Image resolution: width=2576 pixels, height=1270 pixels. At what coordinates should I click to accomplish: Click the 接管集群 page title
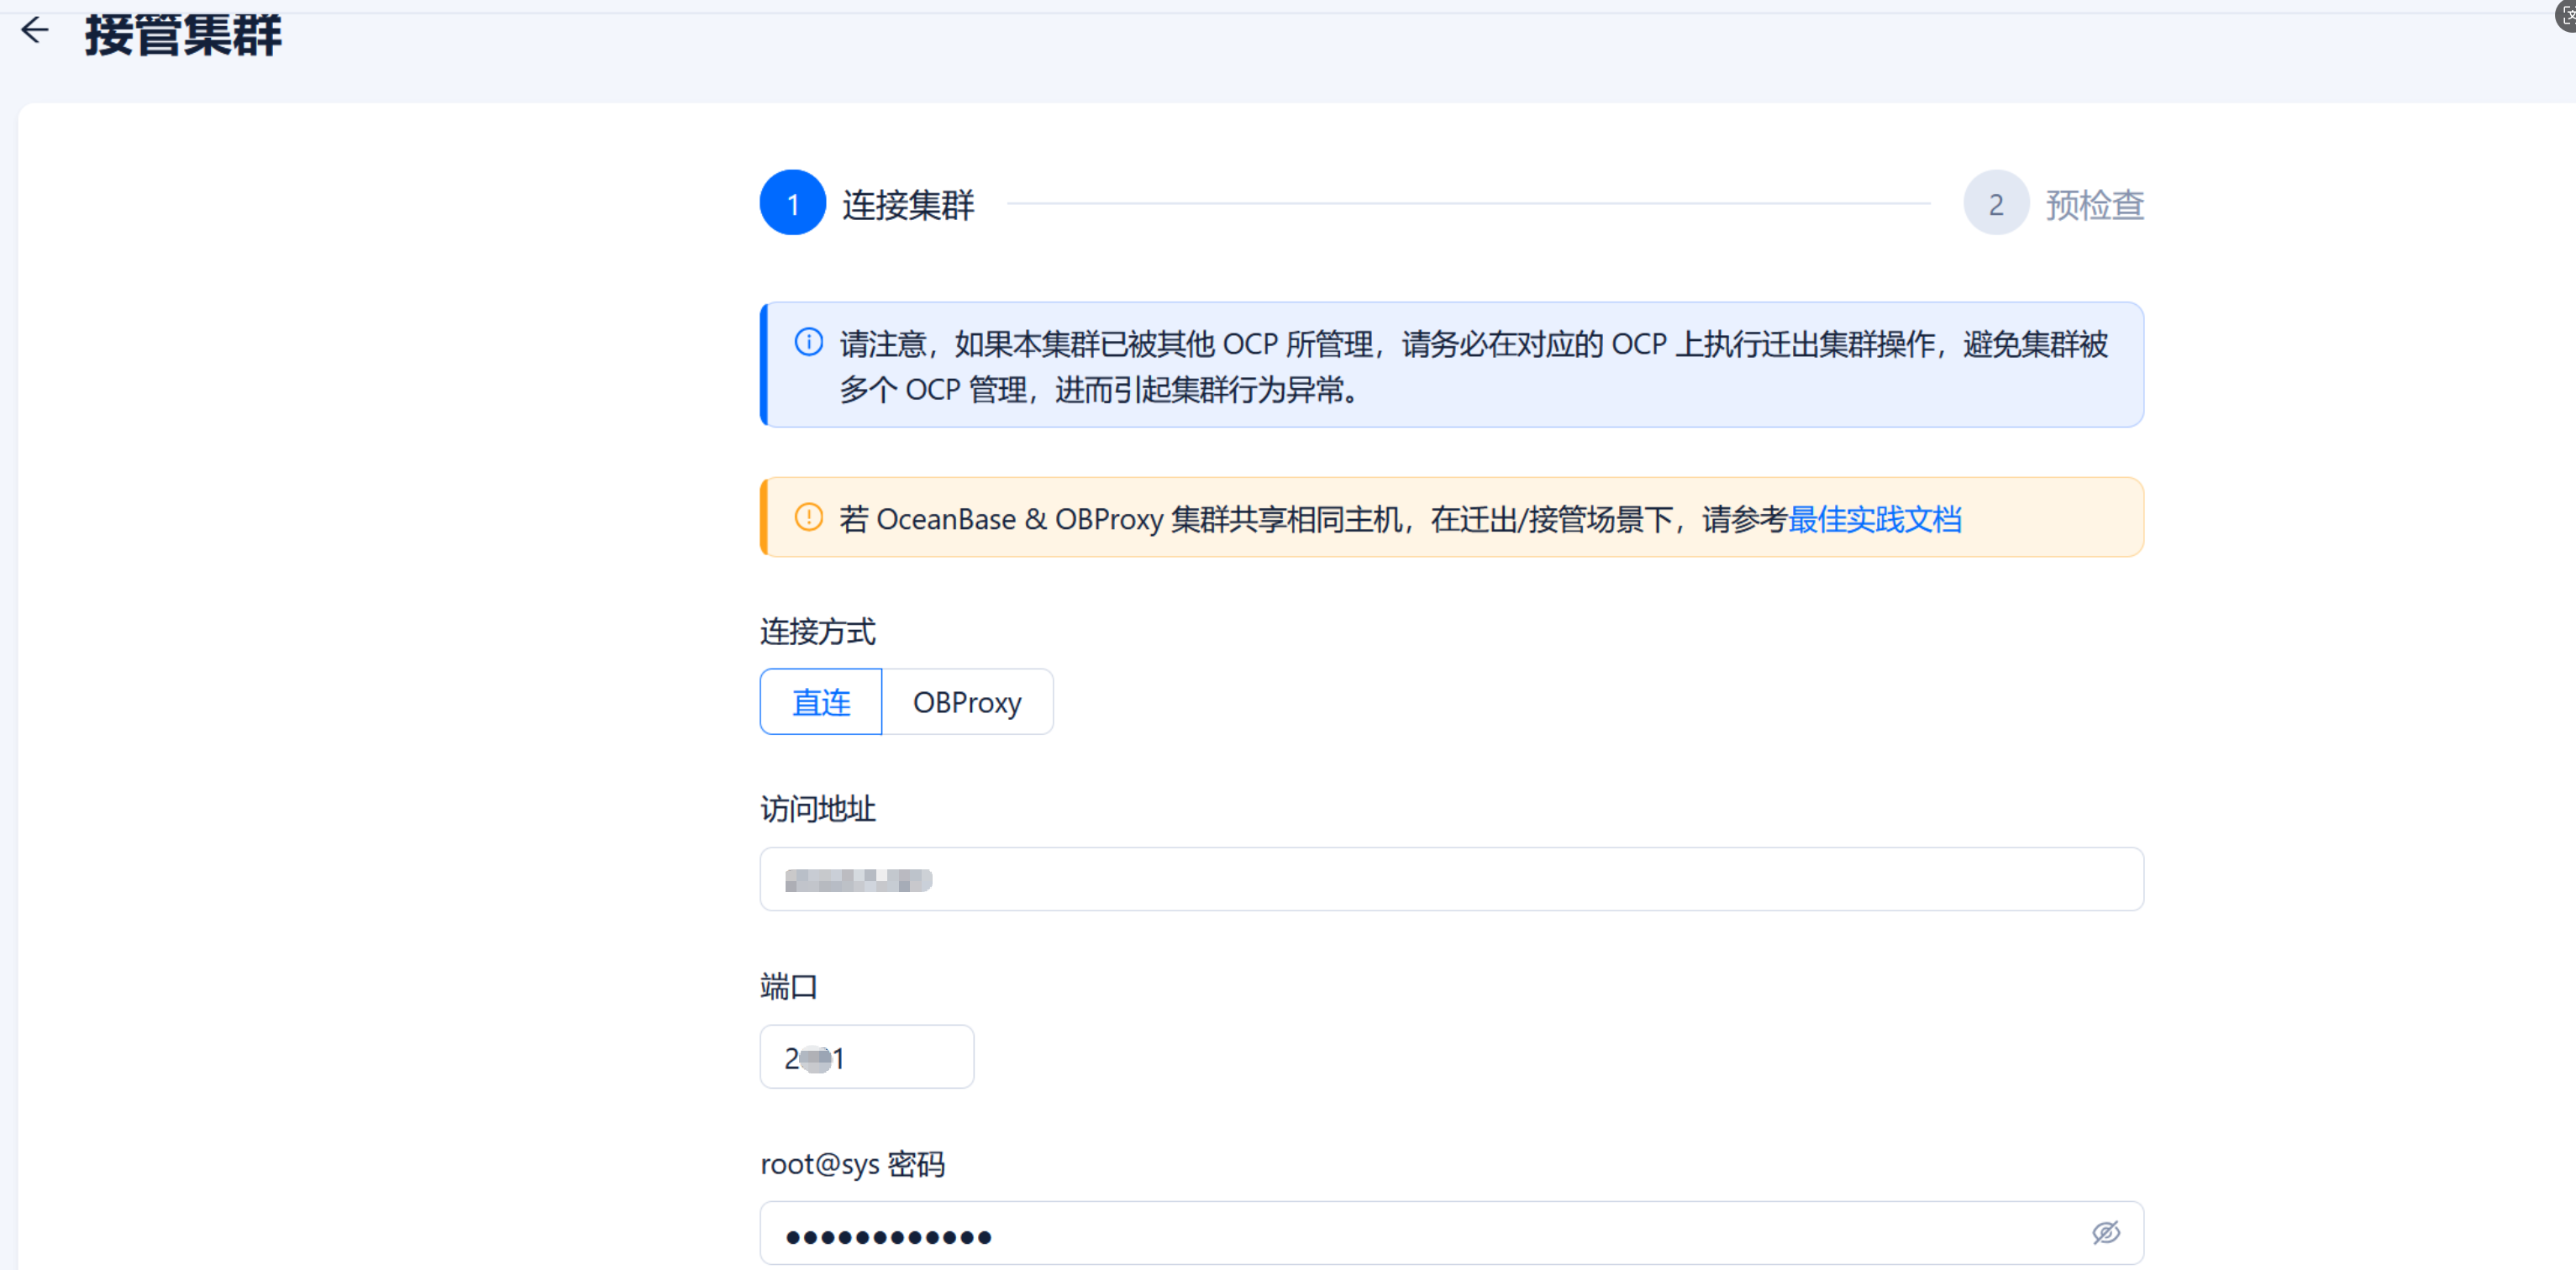[183, 34]
